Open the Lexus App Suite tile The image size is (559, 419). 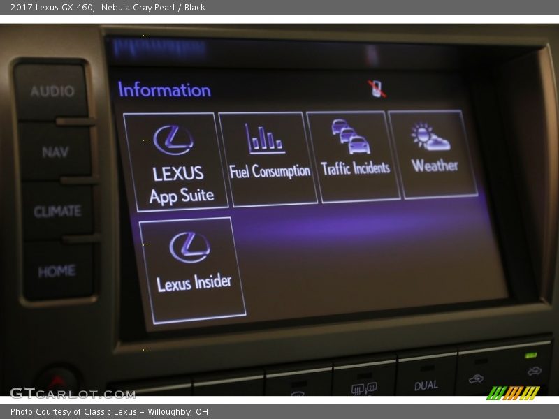[x=176, y=162]
